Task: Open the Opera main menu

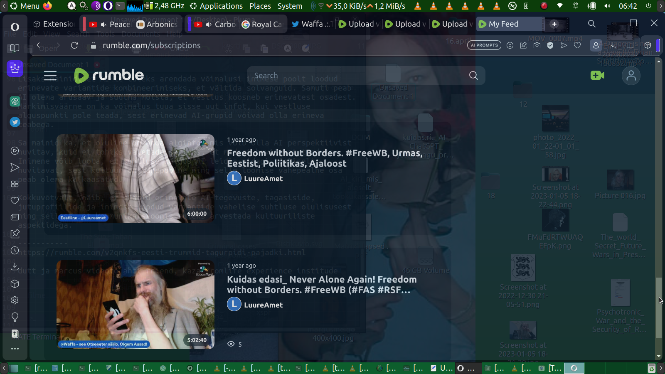Action: tap(15, 27)
